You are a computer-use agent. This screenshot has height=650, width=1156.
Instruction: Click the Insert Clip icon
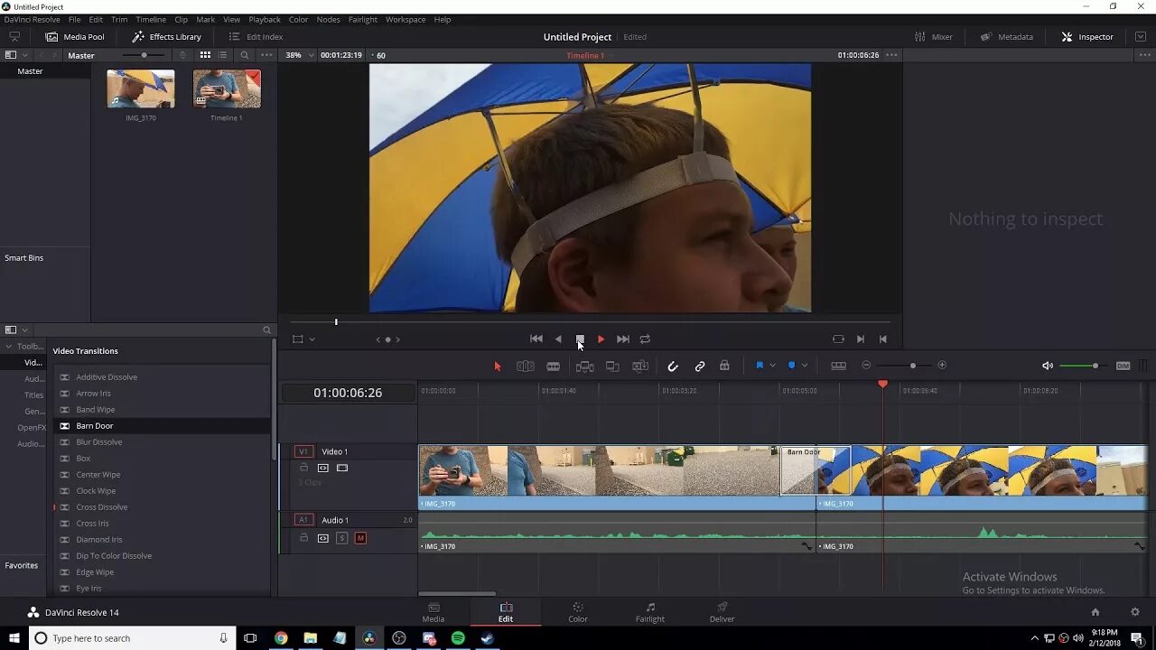(584, 366)
